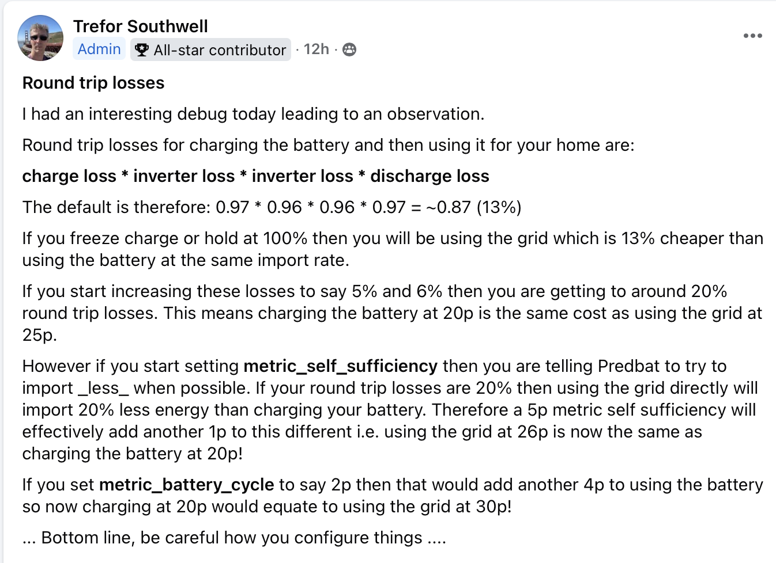Click the group members privacy icon
The image size is (776, 563).
tap(349, 50)
